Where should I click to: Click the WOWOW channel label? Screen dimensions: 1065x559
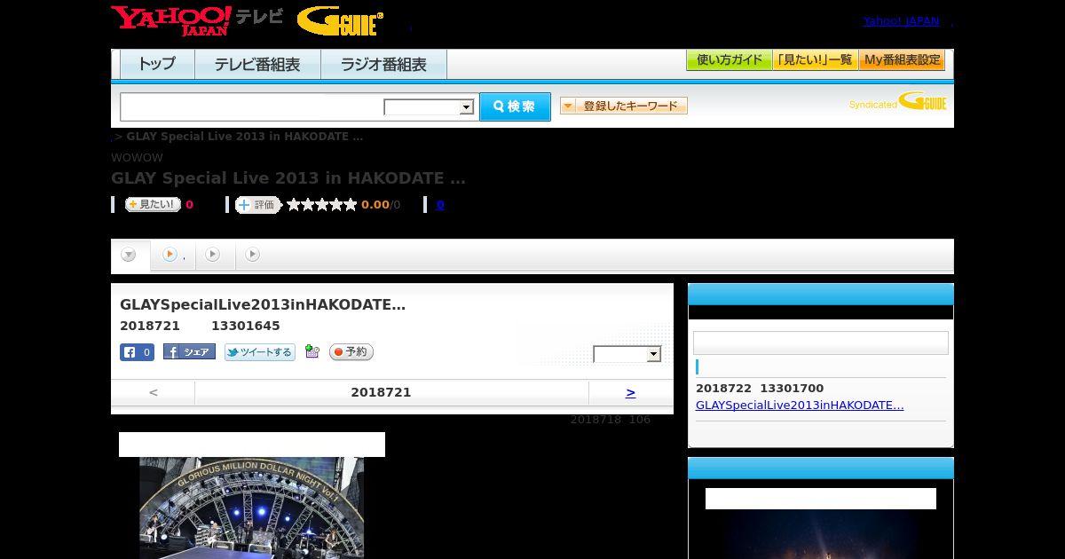[137, 158]
